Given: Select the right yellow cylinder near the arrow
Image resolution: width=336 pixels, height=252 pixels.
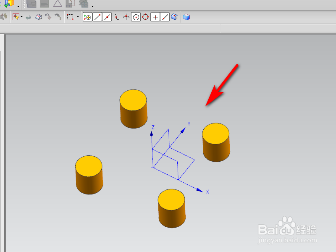Looking at the screenshot, I should [x=216, y=142].
